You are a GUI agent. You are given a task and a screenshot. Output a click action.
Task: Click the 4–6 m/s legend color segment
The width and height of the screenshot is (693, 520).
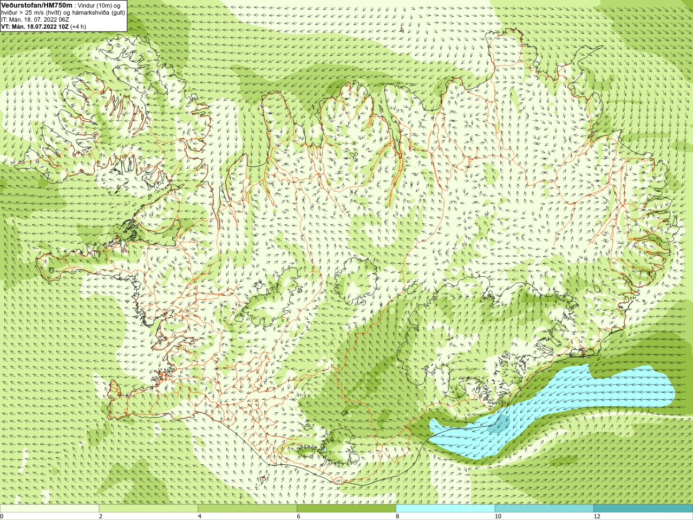tap(247, 509)
